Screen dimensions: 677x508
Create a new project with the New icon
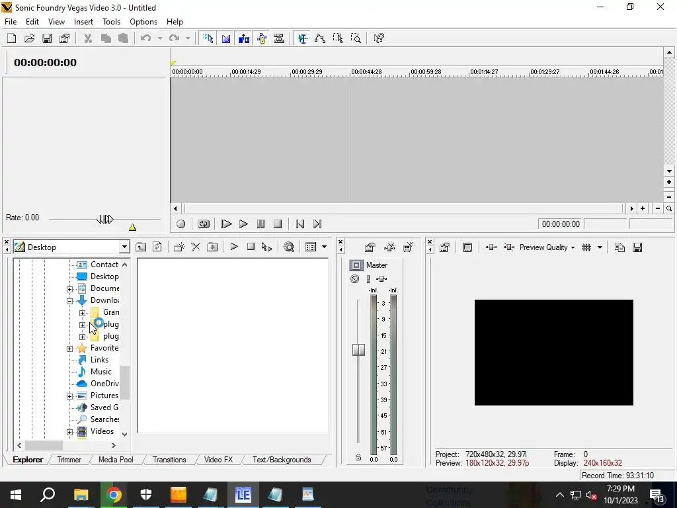click(x=12, y=38)
